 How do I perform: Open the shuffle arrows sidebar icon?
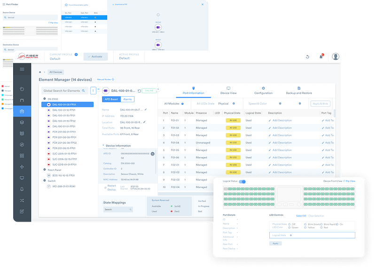tap(22, 201)
